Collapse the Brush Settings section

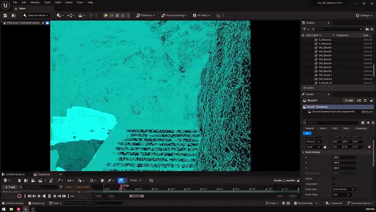pos(303,152)
